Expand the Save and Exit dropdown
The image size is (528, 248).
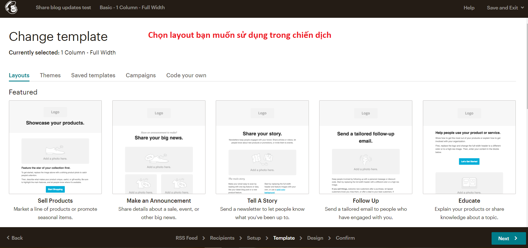[505, 8]
